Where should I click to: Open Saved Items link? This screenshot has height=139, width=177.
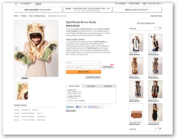pos(134,4)
